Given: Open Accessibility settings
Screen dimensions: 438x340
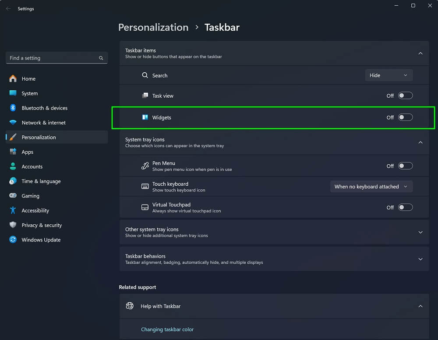Looking at the screenshot, I should click(x=57, y=210).
